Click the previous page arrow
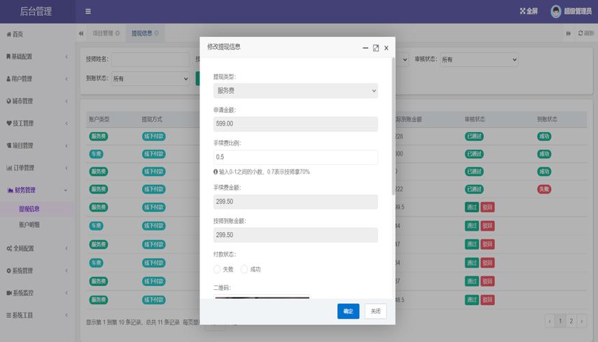This screenshot has width=598, height=342. click(x=549, y=321)
